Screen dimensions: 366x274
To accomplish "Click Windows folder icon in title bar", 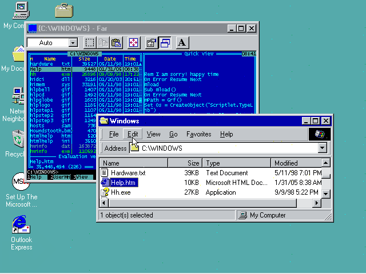I will point(104,120).
